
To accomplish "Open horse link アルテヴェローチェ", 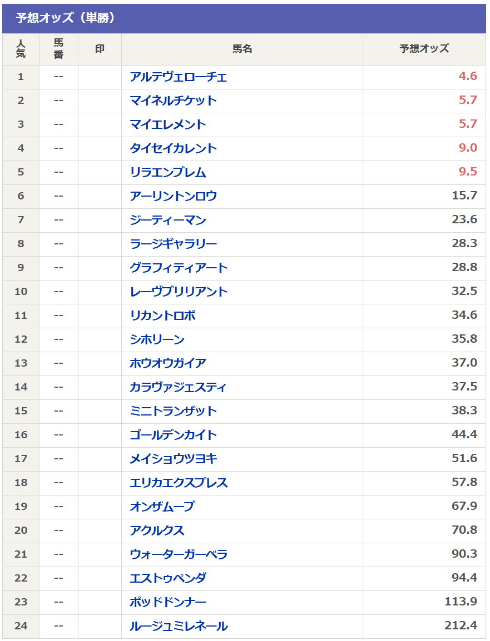I will 178,77.
